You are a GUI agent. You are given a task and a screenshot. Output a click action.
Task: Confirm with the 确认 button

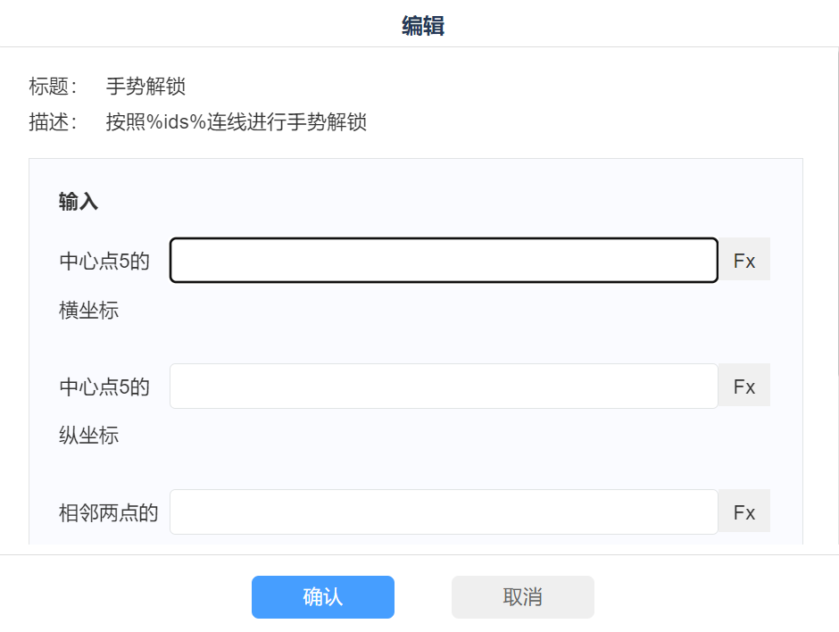click(323, 597)
